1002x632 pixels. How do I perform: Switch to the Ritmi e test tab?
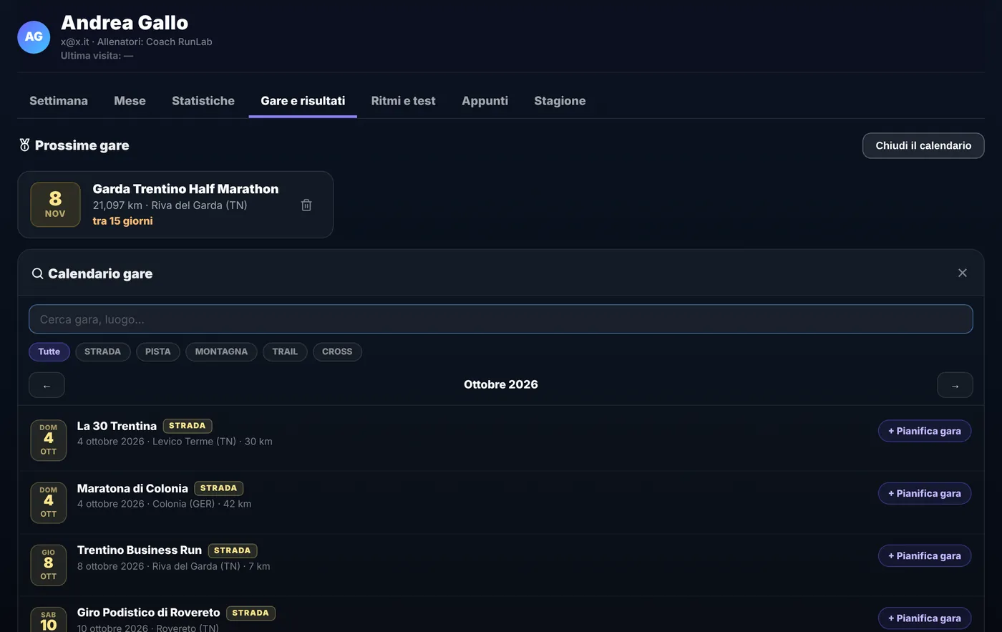404,101
